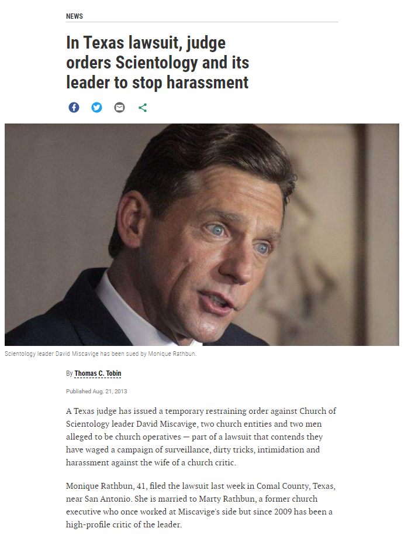
Task: Click the photo caption mentioning Monique Rathbun
Action: (101, 354)
